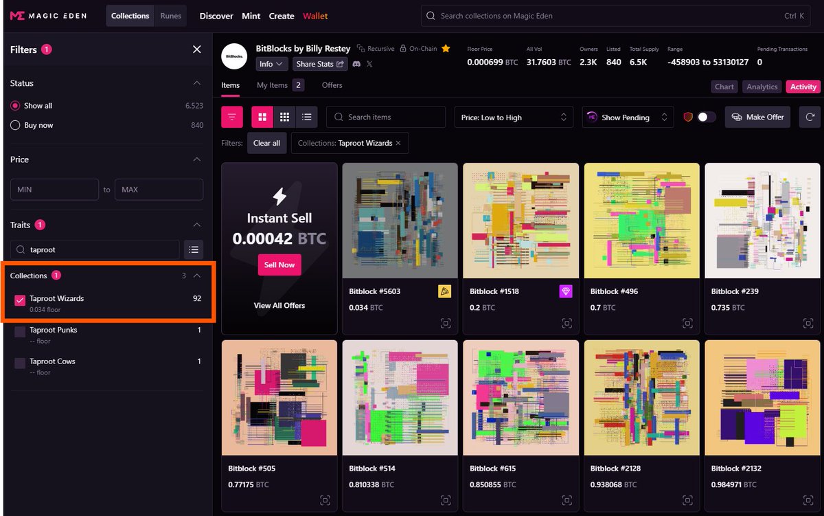This screenshot has width=824, height=516.
Task: Toggle the pink filter panel button
Action: pyautogui.click(x=232, y=117)
